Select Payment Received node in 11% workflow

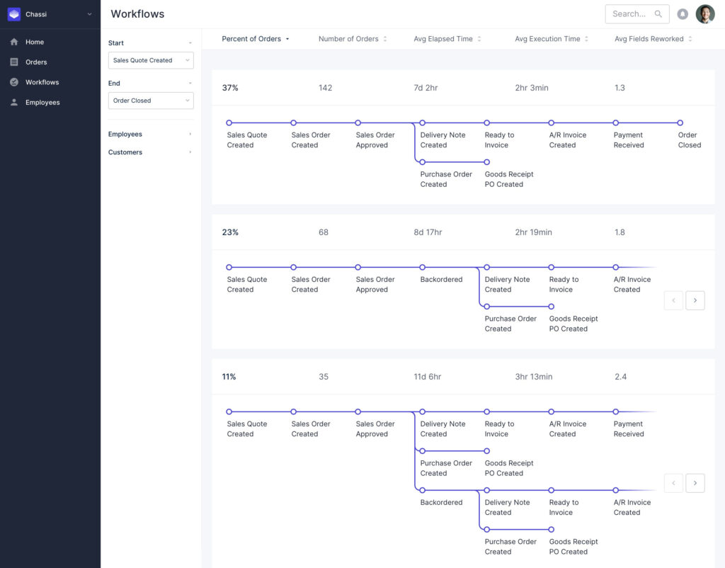click(616, 411)
